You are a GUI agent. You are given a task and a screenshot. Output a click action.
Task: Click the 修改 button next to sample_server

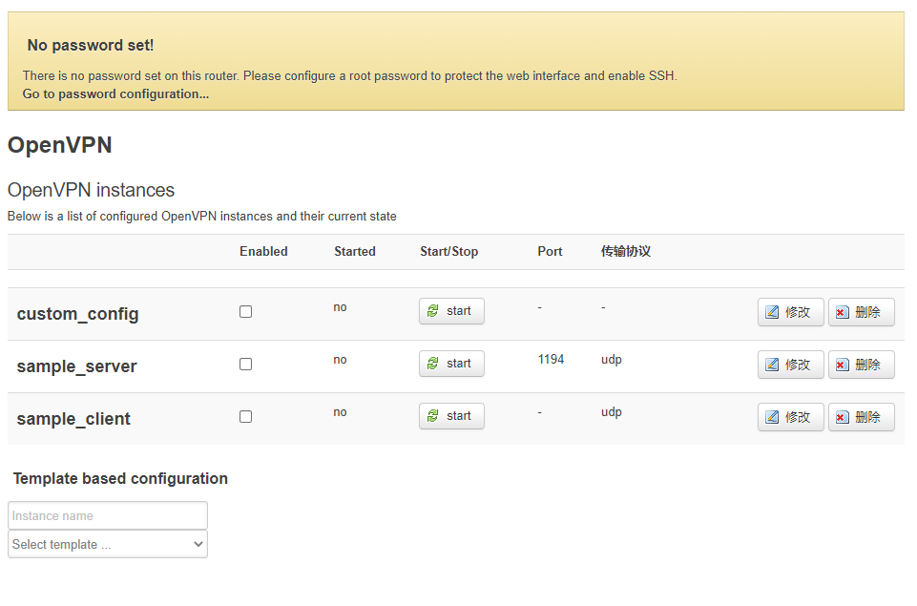click(789, 364)
